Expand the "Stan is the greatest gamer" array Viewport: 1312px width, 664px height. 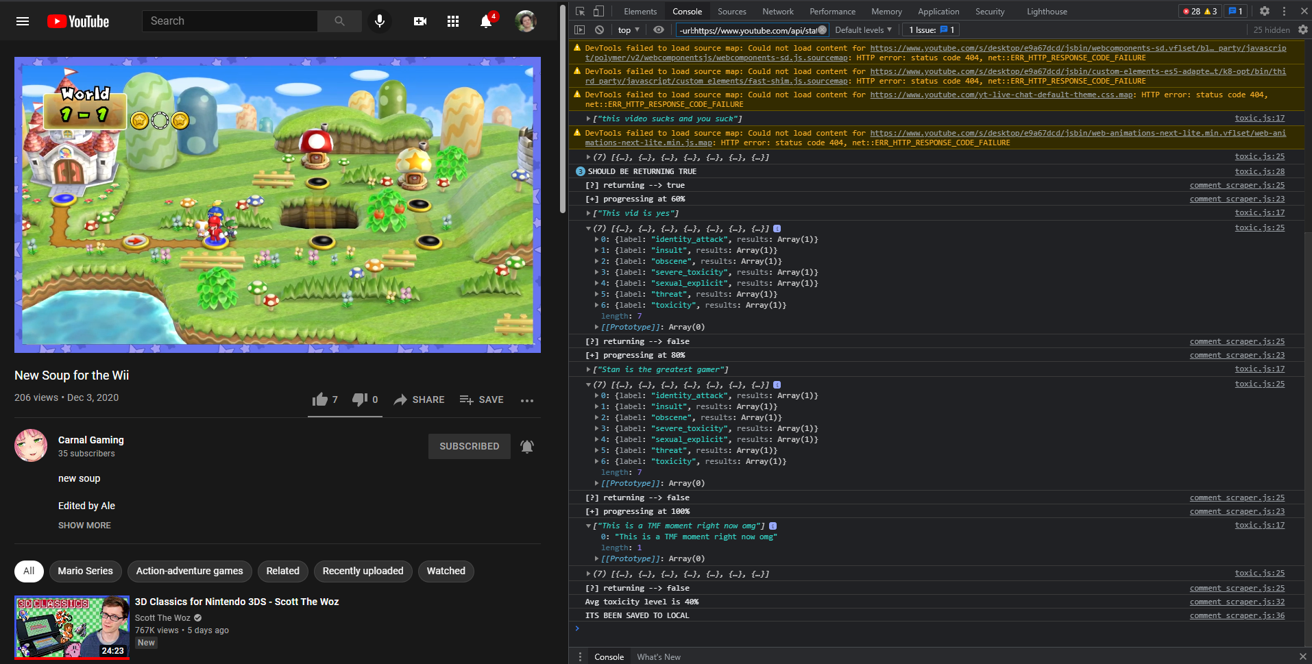pos(588,370)
